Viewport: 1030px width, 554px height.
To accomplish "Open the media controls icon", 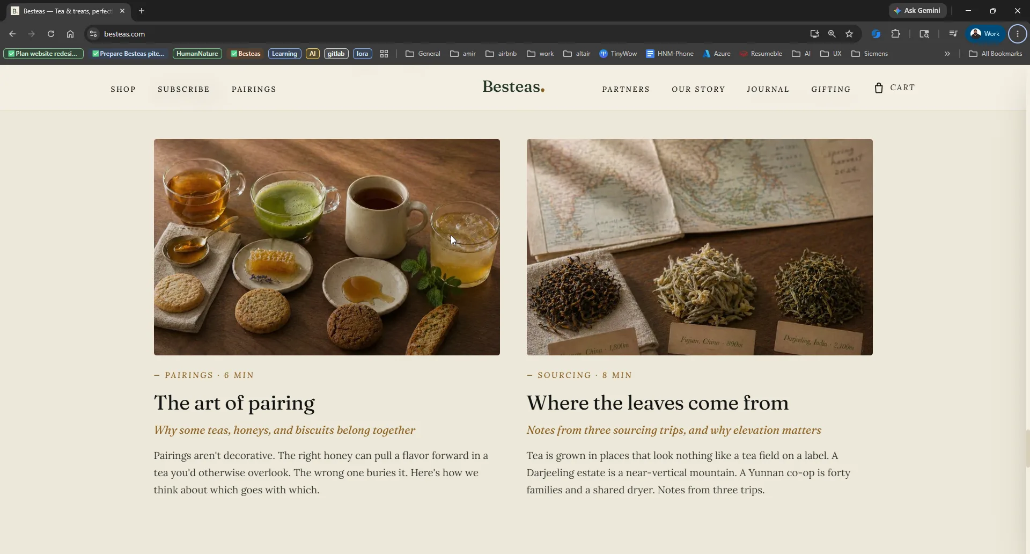I will click(953, 34).
